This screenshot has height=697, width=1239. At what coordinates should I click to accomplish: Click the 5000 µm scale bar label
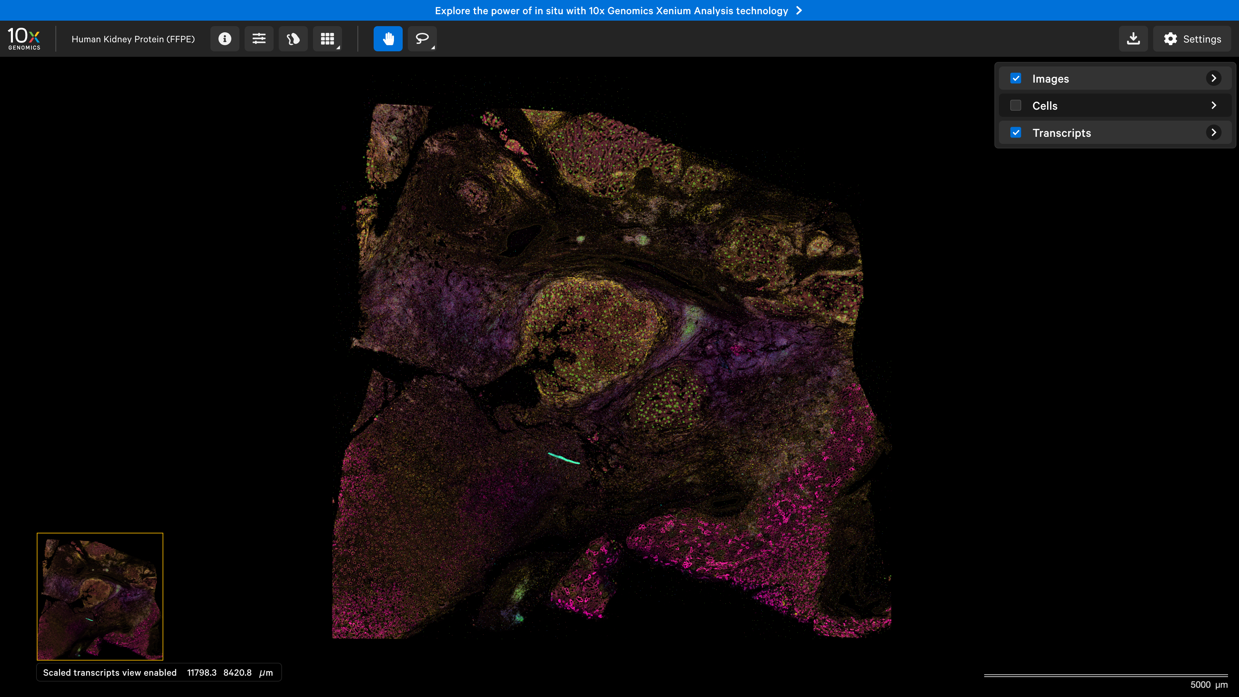click(1209, 684)
